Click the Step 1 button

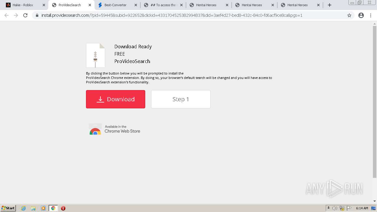tap(181, 99)
